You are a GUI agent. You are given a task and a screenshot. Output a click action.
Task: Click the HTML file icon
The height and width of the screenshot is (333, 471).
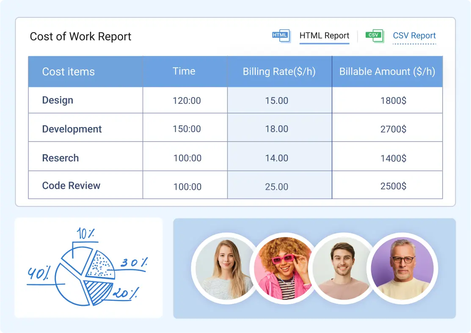point(281,36)
